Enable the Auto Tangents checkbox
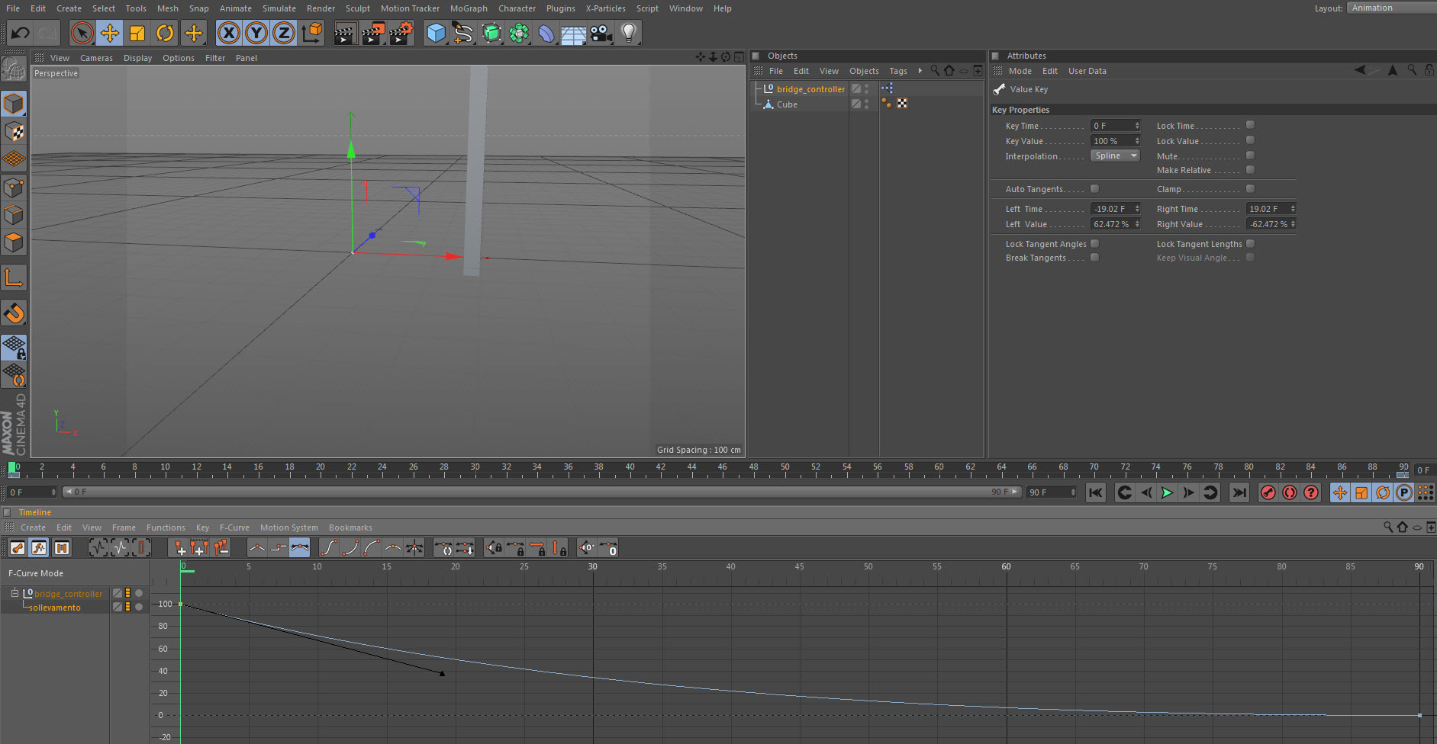 1094,188
